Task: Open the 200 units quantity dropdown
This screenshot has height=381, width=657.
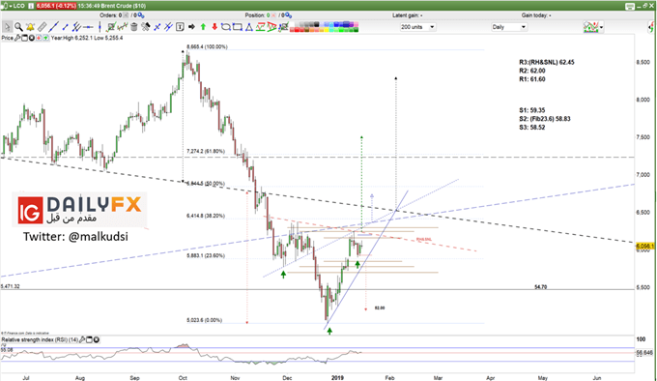Action: (417, 27)
